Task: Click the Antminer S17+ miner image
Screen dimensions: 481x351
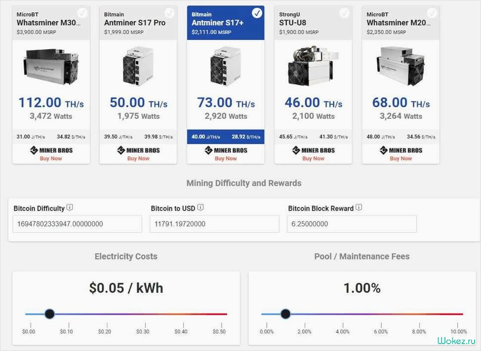Action: click(226, 66)
